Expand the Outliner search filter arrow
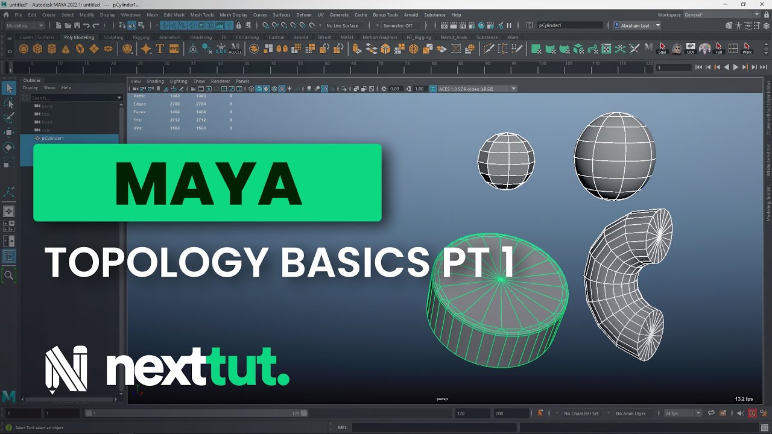This screenshot has height=434, width=772. pyautogui.click(x=119, y=98)
